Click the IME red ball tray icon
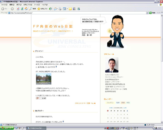163x130 pixels. [x=108, y=128]
